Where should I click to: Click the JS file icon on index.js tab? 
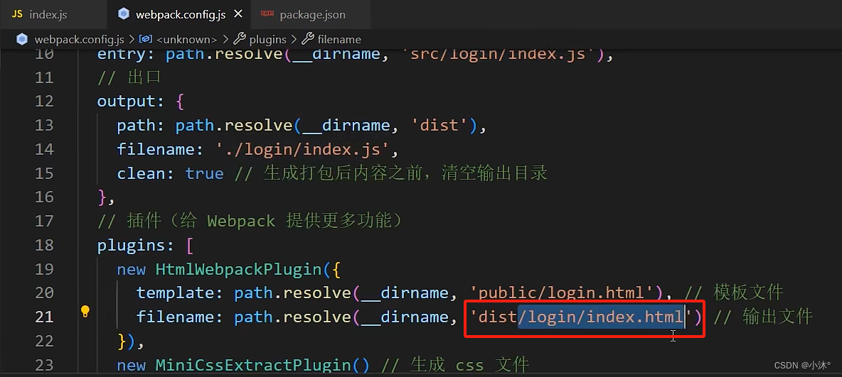pos(17,14)
